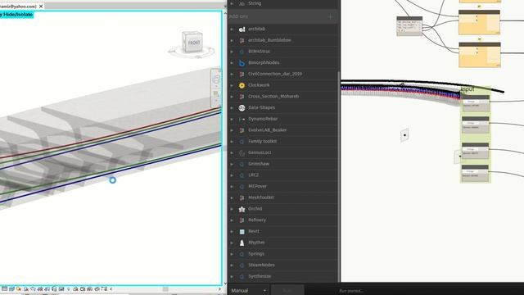Click the Revit category icon

(x=242, y=231)
